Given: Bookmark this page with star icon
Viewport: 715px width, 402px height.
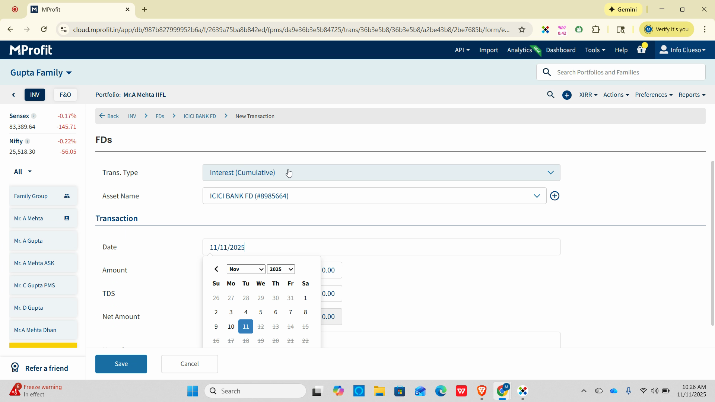Looking at the screenshot, I should tap(522, 29).
